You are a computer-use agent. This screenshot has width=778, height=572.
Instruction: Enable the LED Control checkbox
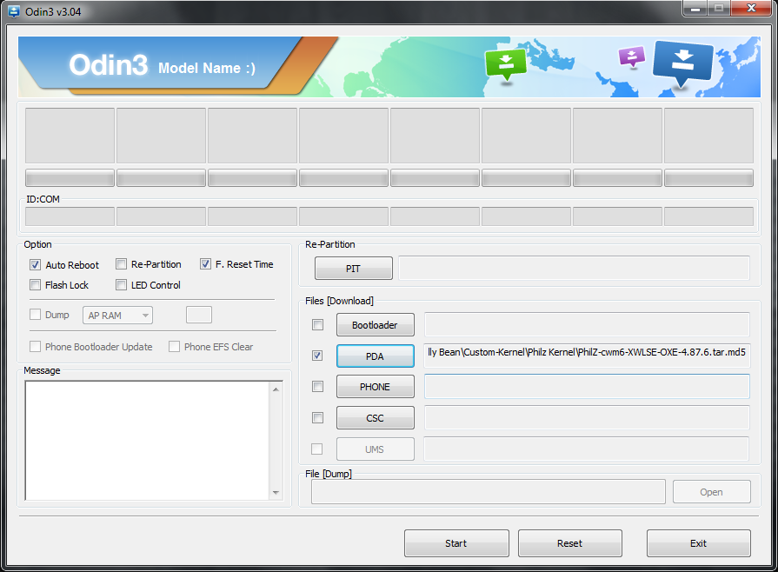click(121, 285)
